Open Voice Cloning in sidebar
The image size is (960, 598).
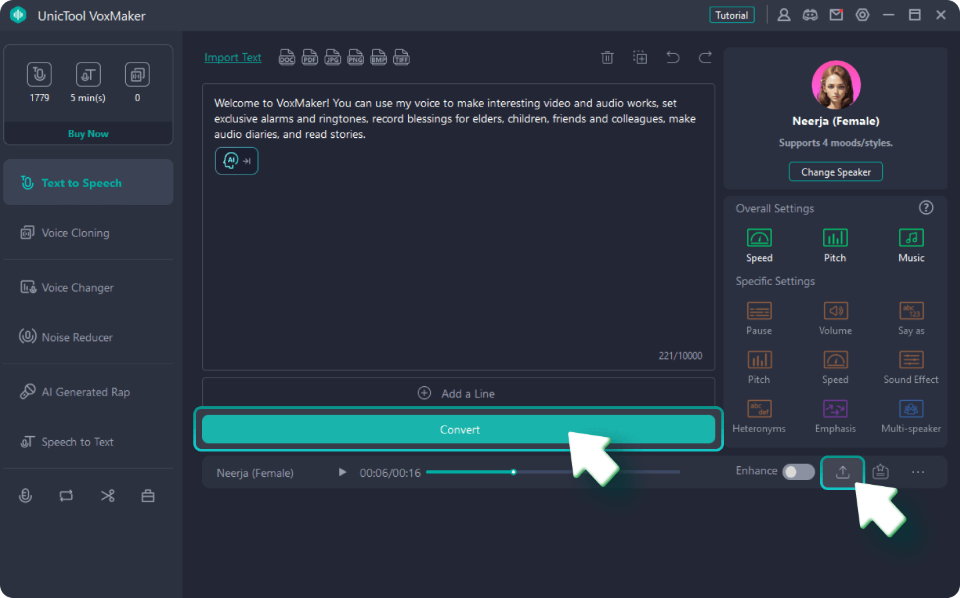[88, 233]
